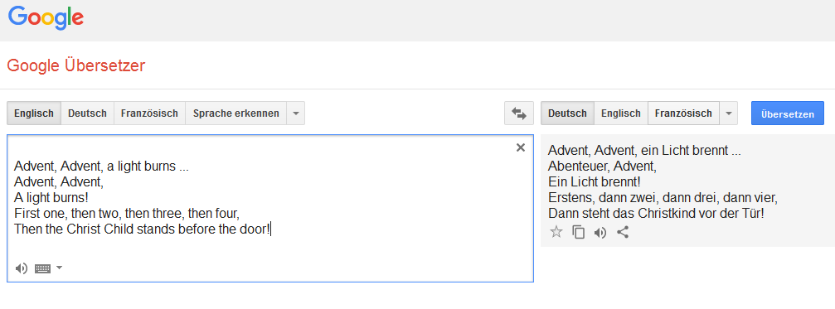Play the German translation audio
The image size is (835, 309).
600,233
